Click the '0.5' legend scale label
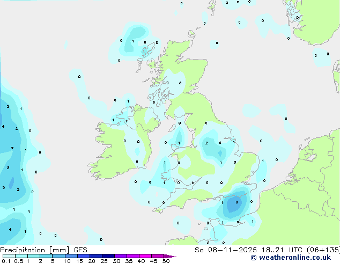The width and height of the screenshot is (340, 263). coord(19,261)
